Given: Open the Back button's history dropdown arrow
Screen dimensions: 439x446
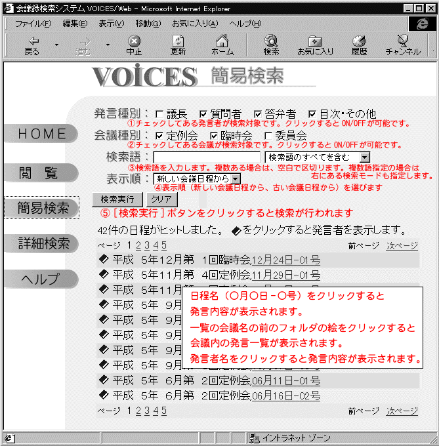Looking at the screenshot, I should [56, 45].
